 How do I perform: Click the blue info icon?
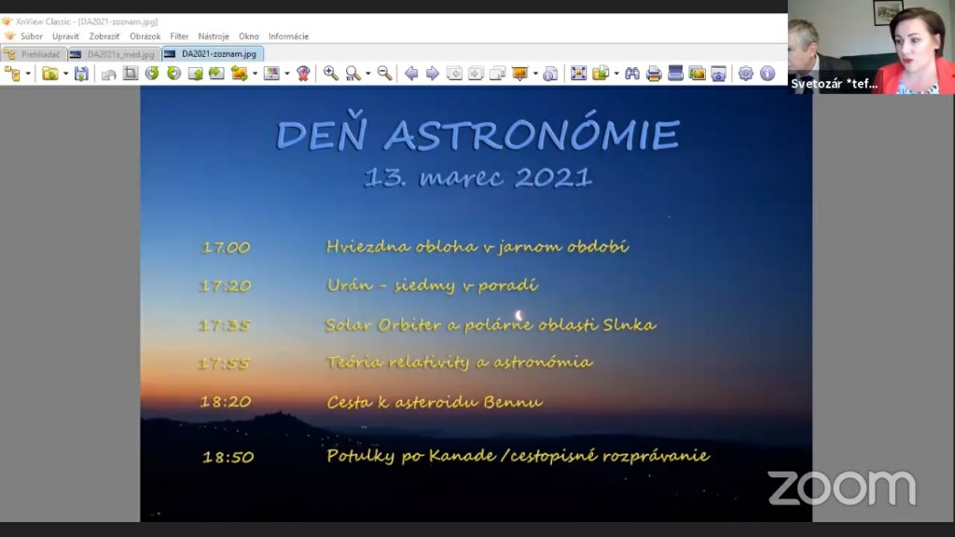[x=768, y=74]
